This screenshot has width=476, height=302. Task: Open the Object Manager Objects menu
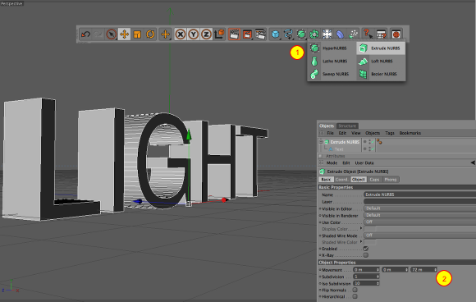tap(373, 133)
